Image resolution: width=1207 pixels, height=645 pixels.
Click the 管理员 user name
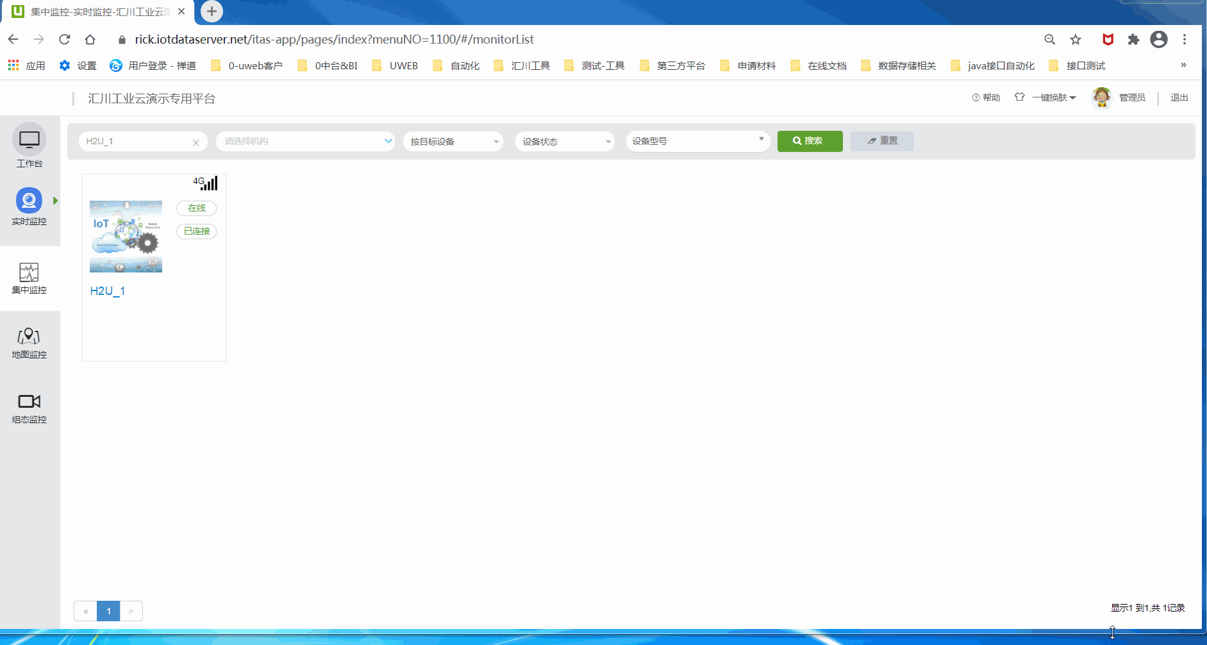point(1132,97)
